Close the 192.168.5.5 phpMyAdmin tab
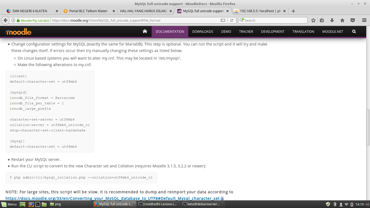Viewport: 370px width, 208px height. click(284, 11)
